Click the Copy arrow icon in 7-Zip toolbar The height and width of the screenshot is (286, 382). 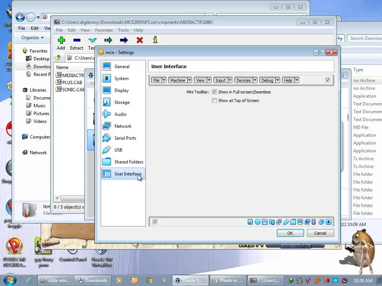click(x=108, y=40)
